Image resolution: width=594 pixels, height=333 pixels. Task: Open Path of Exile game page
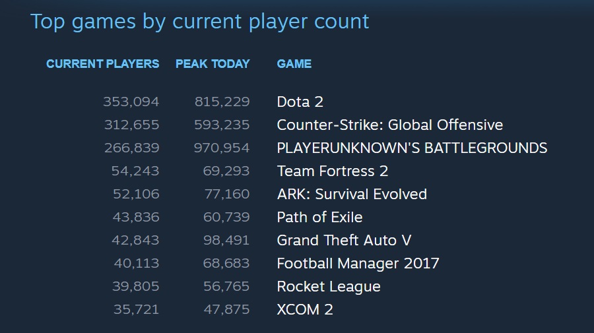pyautogui.click(x=319, y=217)
